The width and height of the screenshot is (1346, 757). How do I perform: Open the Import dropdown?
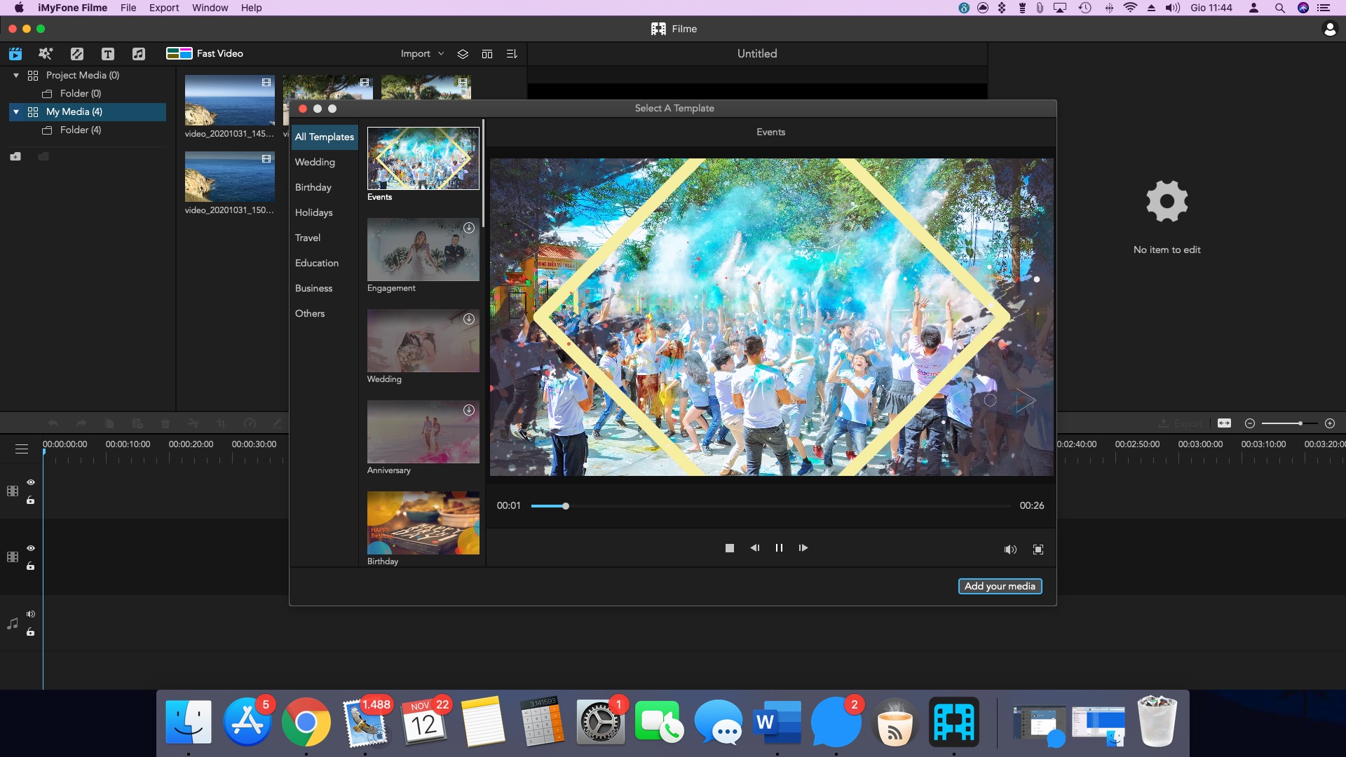[421, 53]
